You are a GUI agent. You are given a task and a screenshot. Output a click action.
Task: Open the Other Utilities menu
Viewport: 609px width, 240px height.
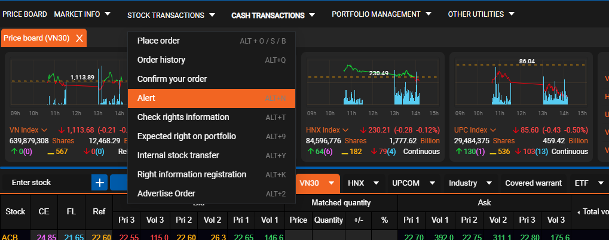point(481,14)
